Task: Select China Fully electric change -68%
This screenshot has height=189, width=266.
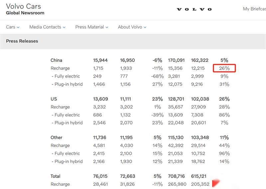Action: point(157,76)
